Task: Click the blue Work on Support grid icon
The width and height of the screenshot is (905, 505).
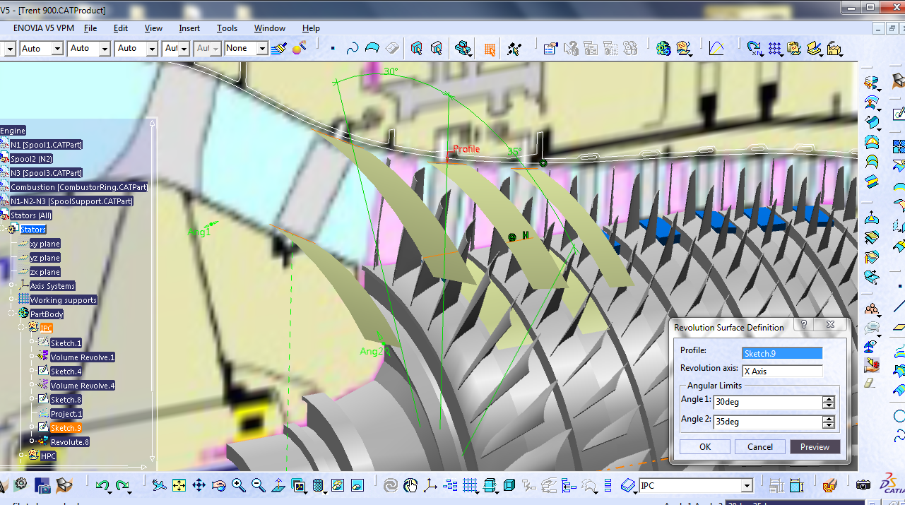Action: click(x=775, y=48)
